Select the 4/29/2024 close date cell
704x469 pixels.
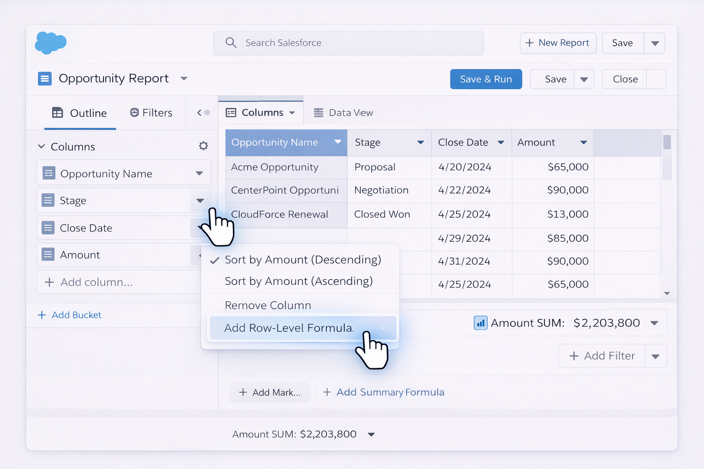pyautogui.click(x=472, y=239)
